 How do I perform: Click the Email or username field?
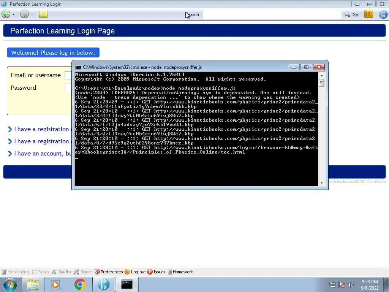[x=68, y=75]
